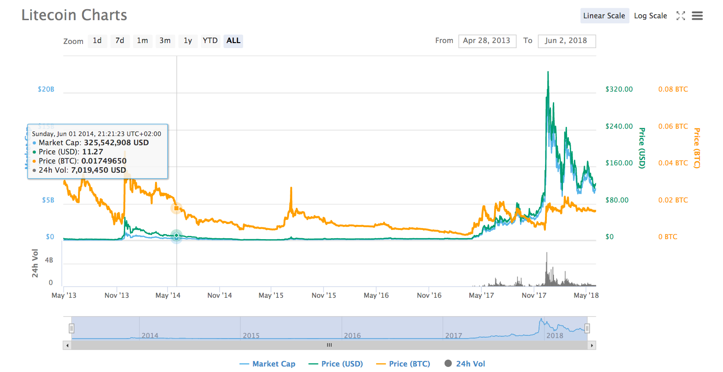Click the 0.04 BTC axis label
This screenshot has width=723, height=372.
tap(673, 163)
